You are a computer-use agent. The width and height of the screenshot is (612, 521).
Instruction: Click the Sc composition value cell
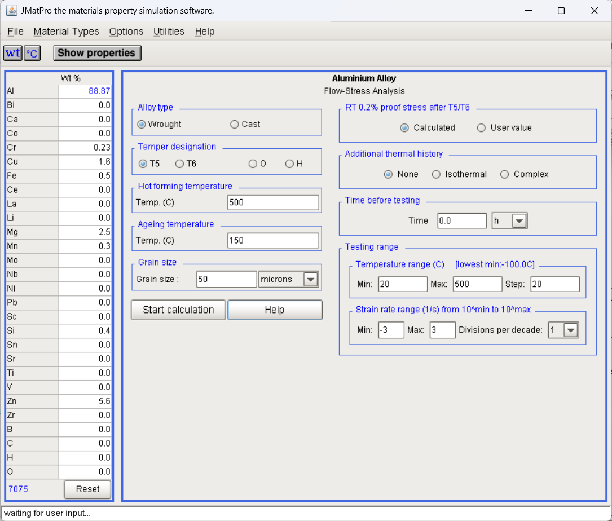click(x=85, y=317)
